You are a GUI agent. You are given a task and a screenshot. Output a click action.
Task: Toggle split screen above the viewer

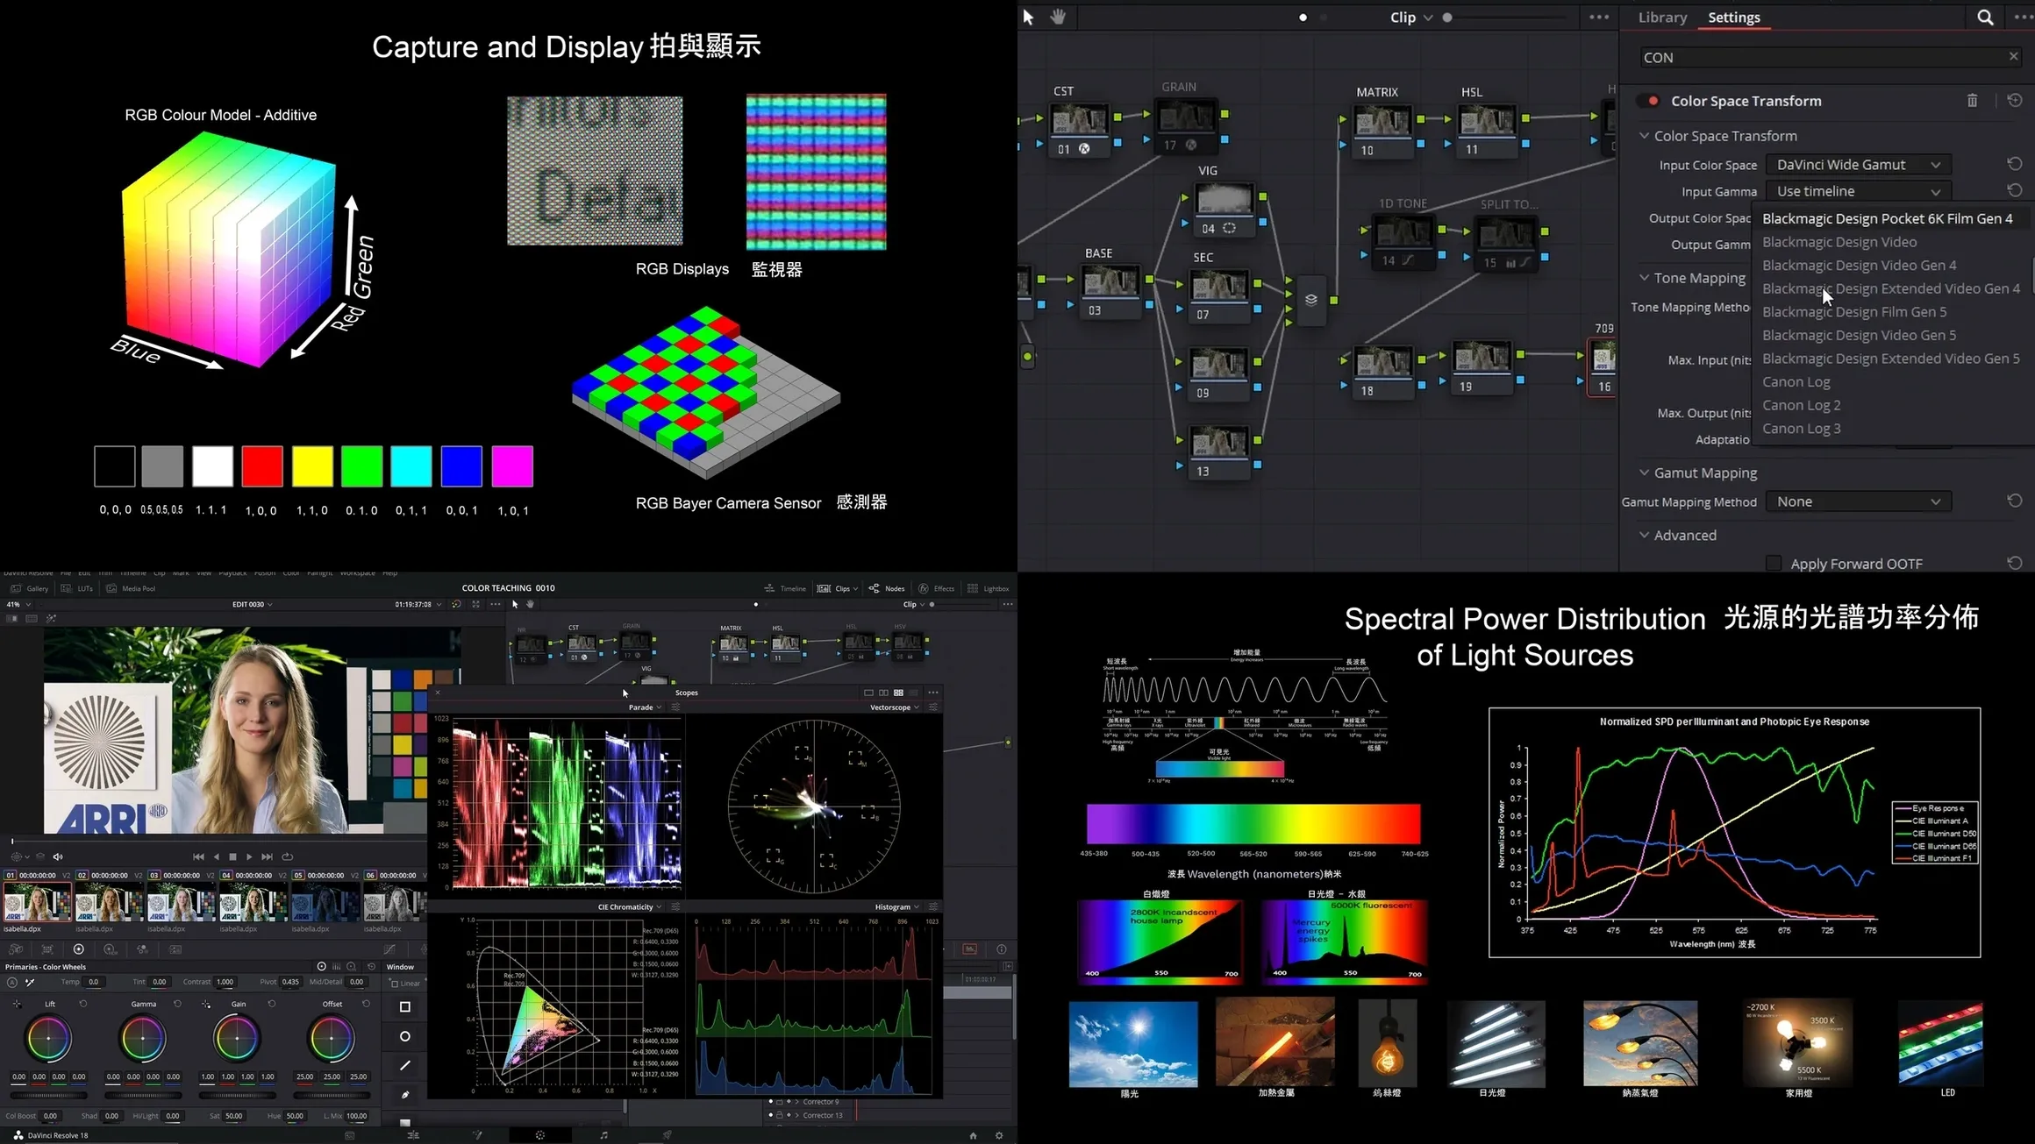pyautogui.click(x=32, y=618)
